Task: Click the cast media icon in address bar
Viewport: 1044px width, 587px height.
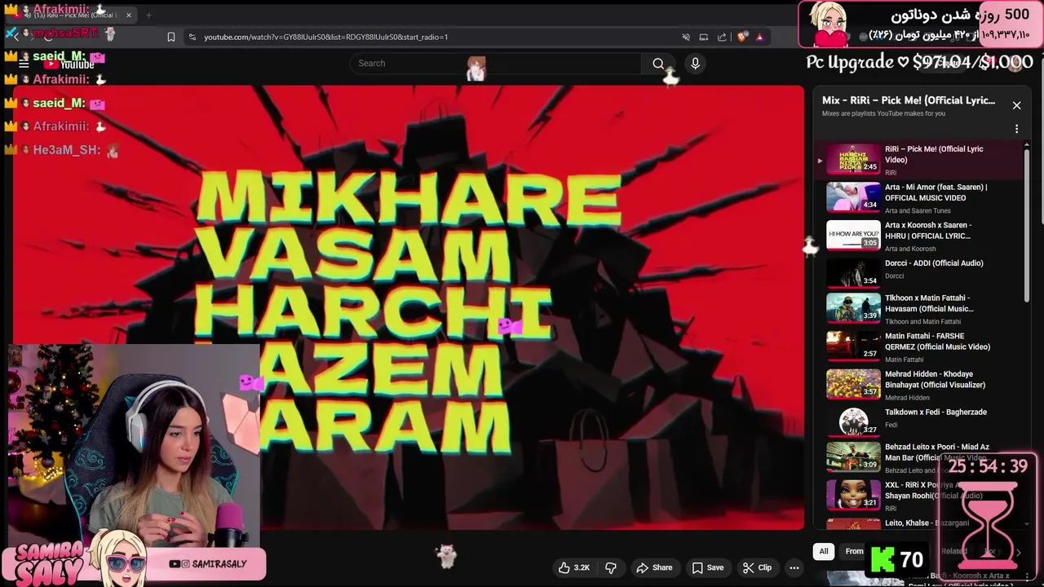Action: 704,37
